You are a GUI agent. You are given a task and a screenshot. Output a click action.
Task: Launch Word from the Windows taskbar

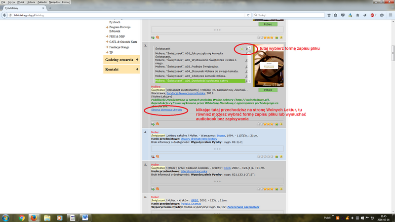tap(84, 217)
